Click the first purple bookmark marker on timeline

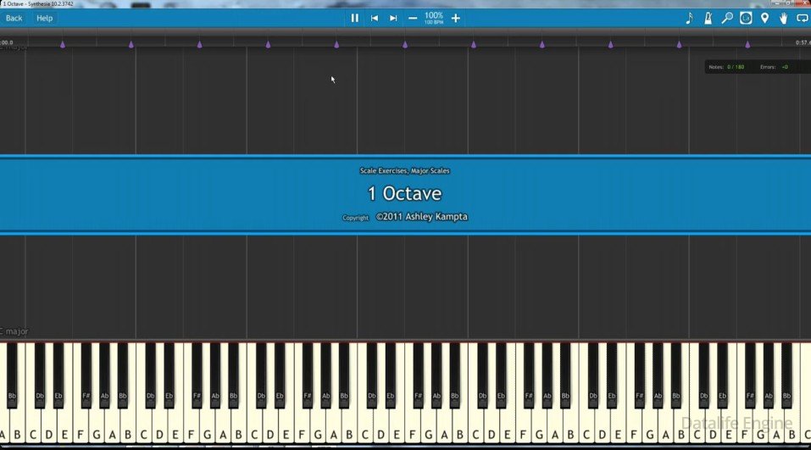[x=63, y=45]
